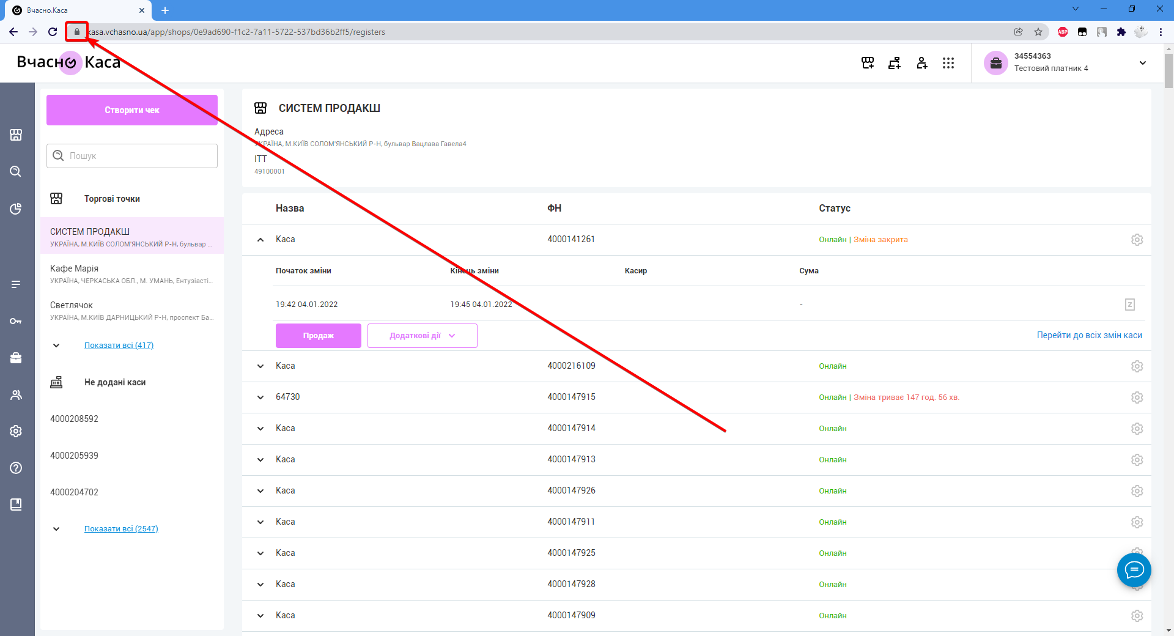The image size is (1174, 636).
Task: Reload the page
Action: 53,32
